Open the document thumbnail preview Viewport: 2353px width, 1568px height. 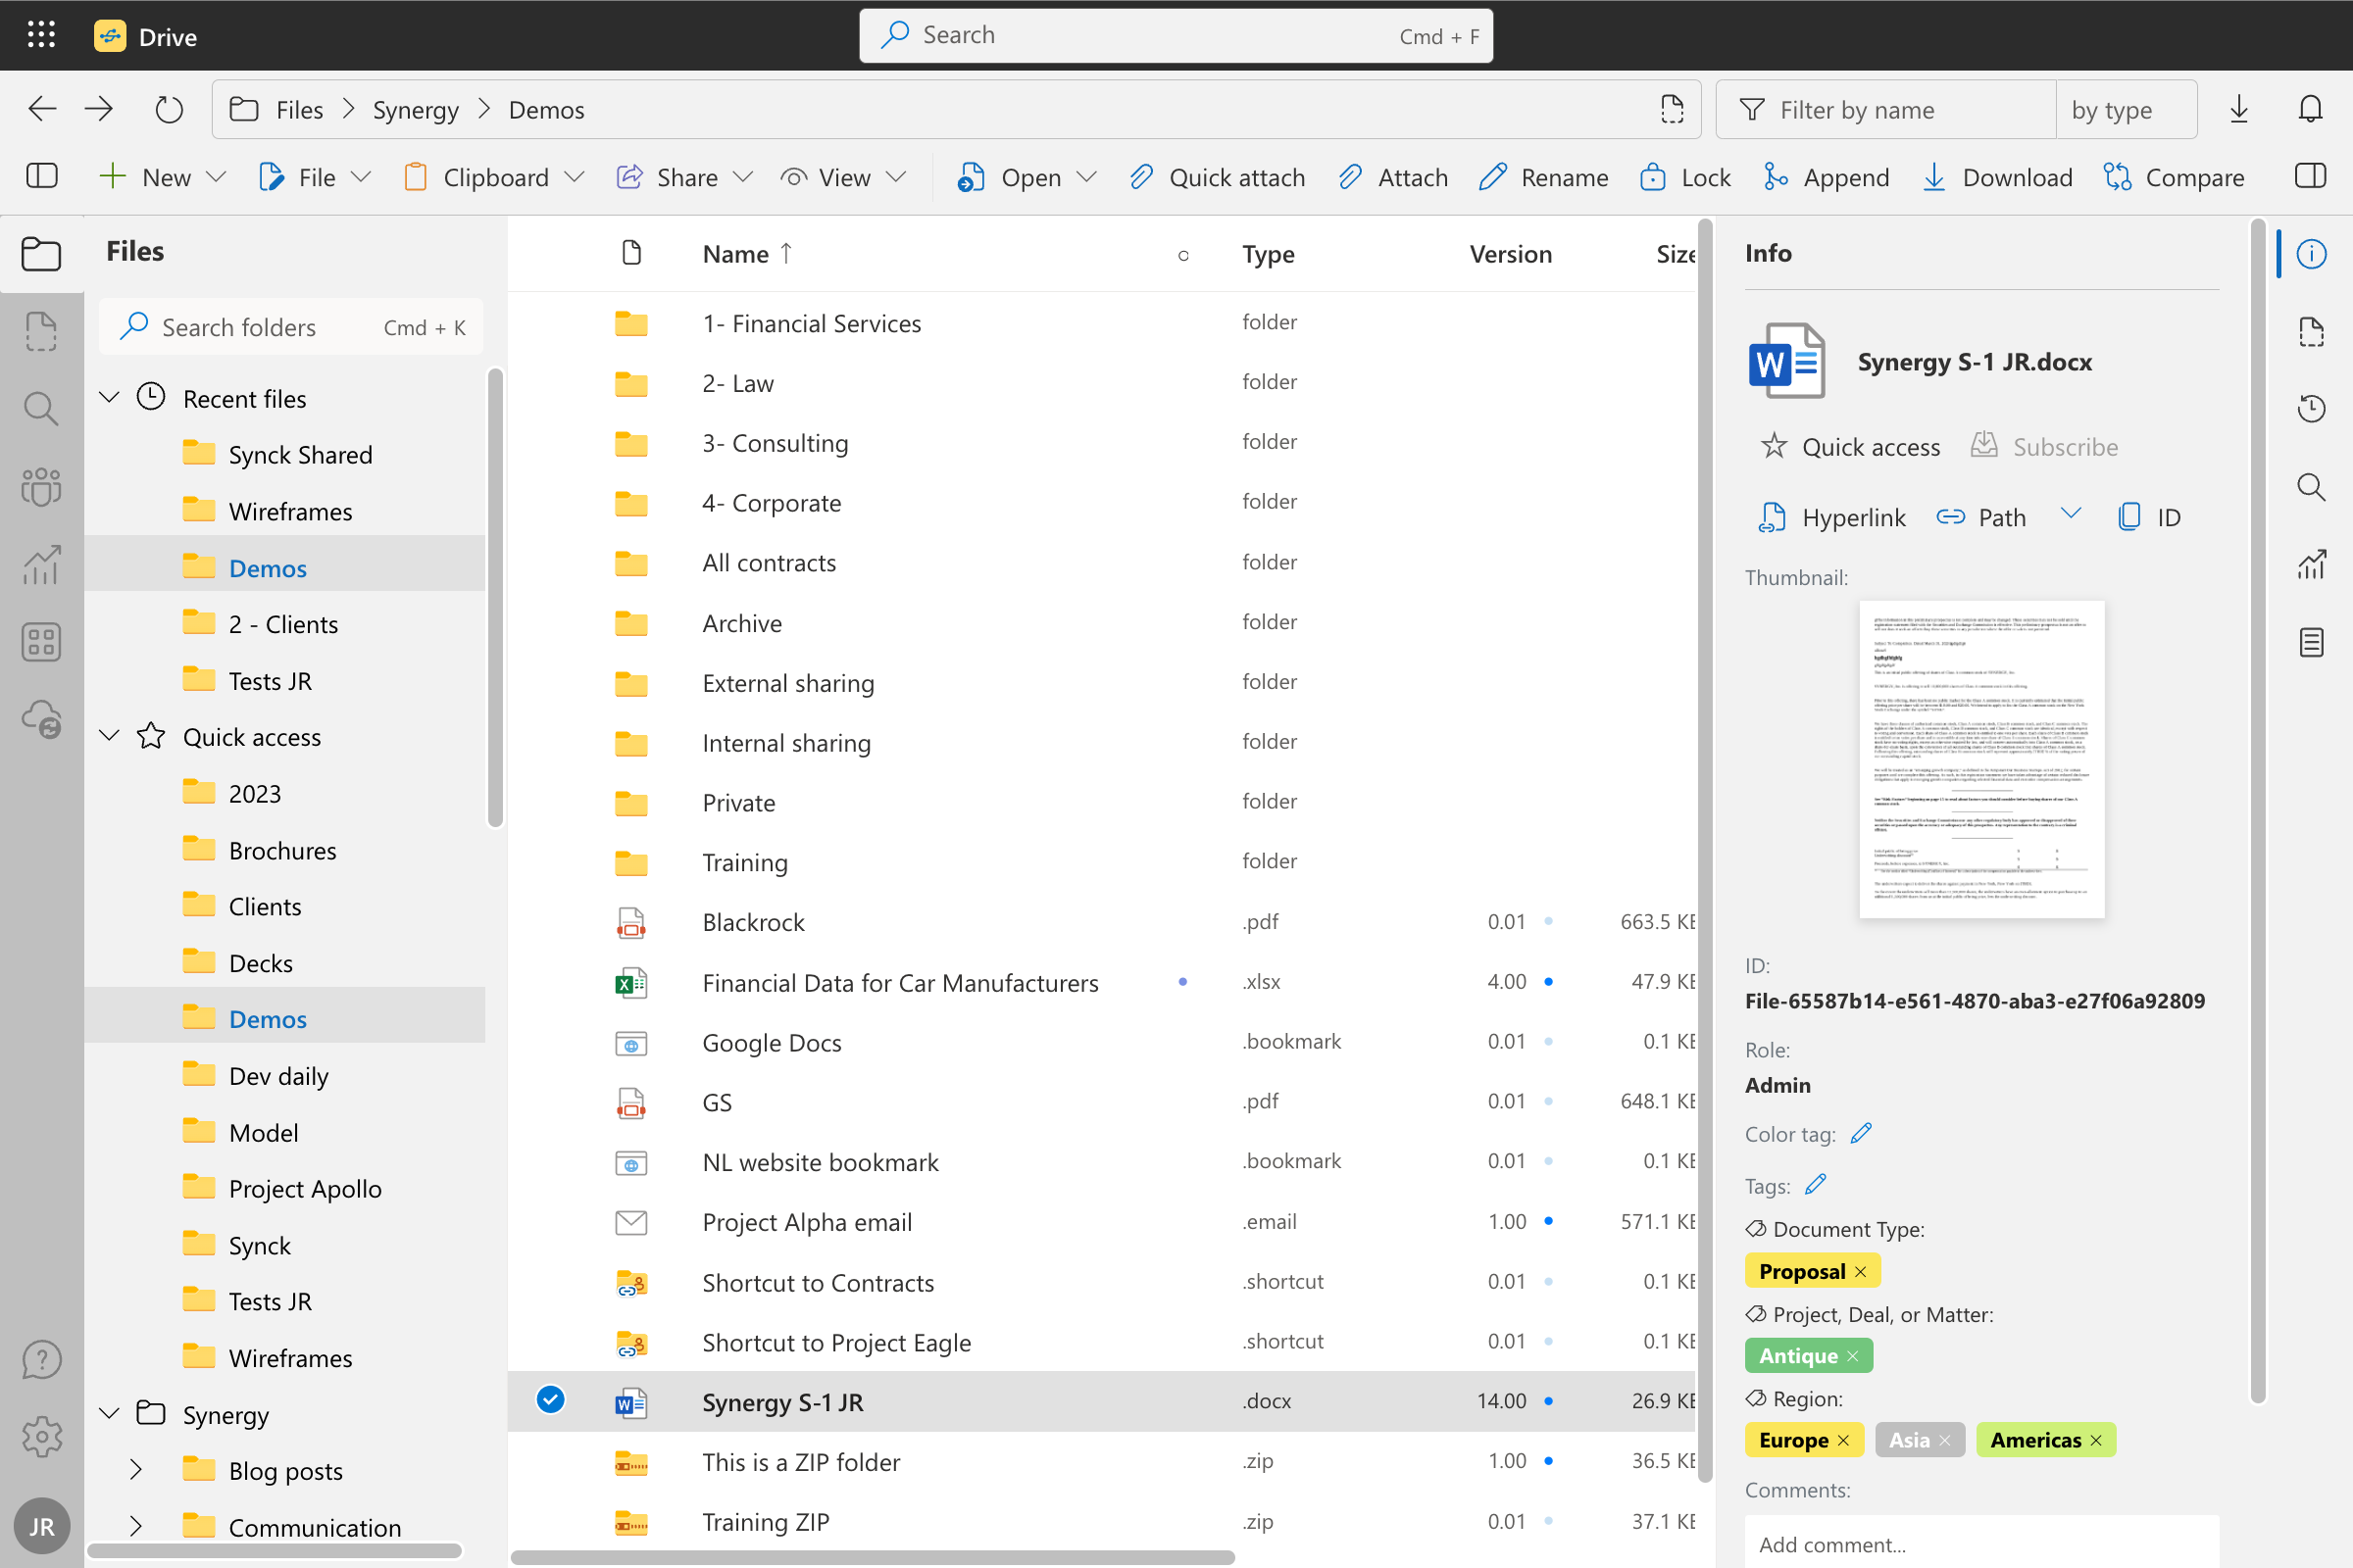tap(1980, 759)
